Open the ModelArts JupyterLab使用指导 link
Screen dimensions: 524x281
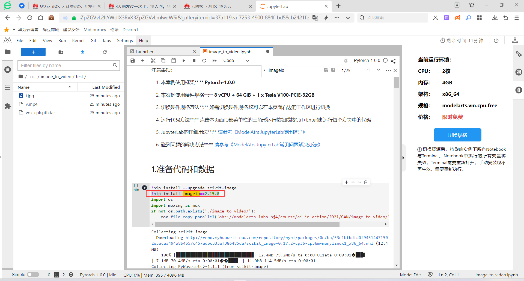(x=261, y=132)
